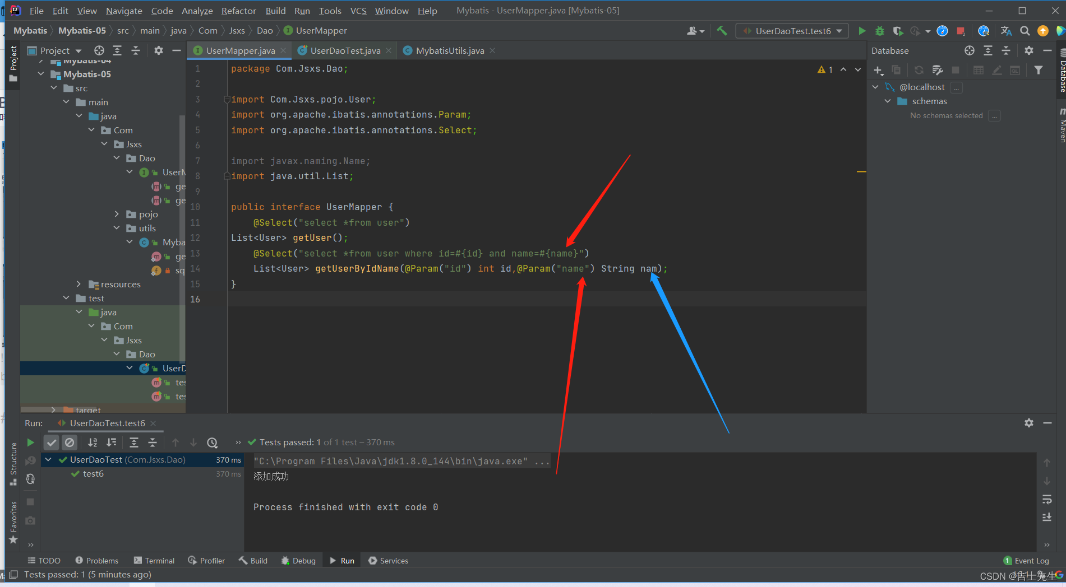Collapse the Mybatis-05 module node
1066x587 pixels.
point(41,74)
